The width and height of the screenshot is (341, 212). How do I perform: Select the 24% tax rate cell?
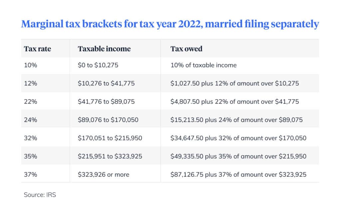pyautogui.click(x=31, y=120)
